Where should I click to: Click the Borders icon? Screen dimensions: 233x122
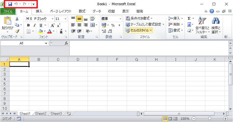[29, 31]
